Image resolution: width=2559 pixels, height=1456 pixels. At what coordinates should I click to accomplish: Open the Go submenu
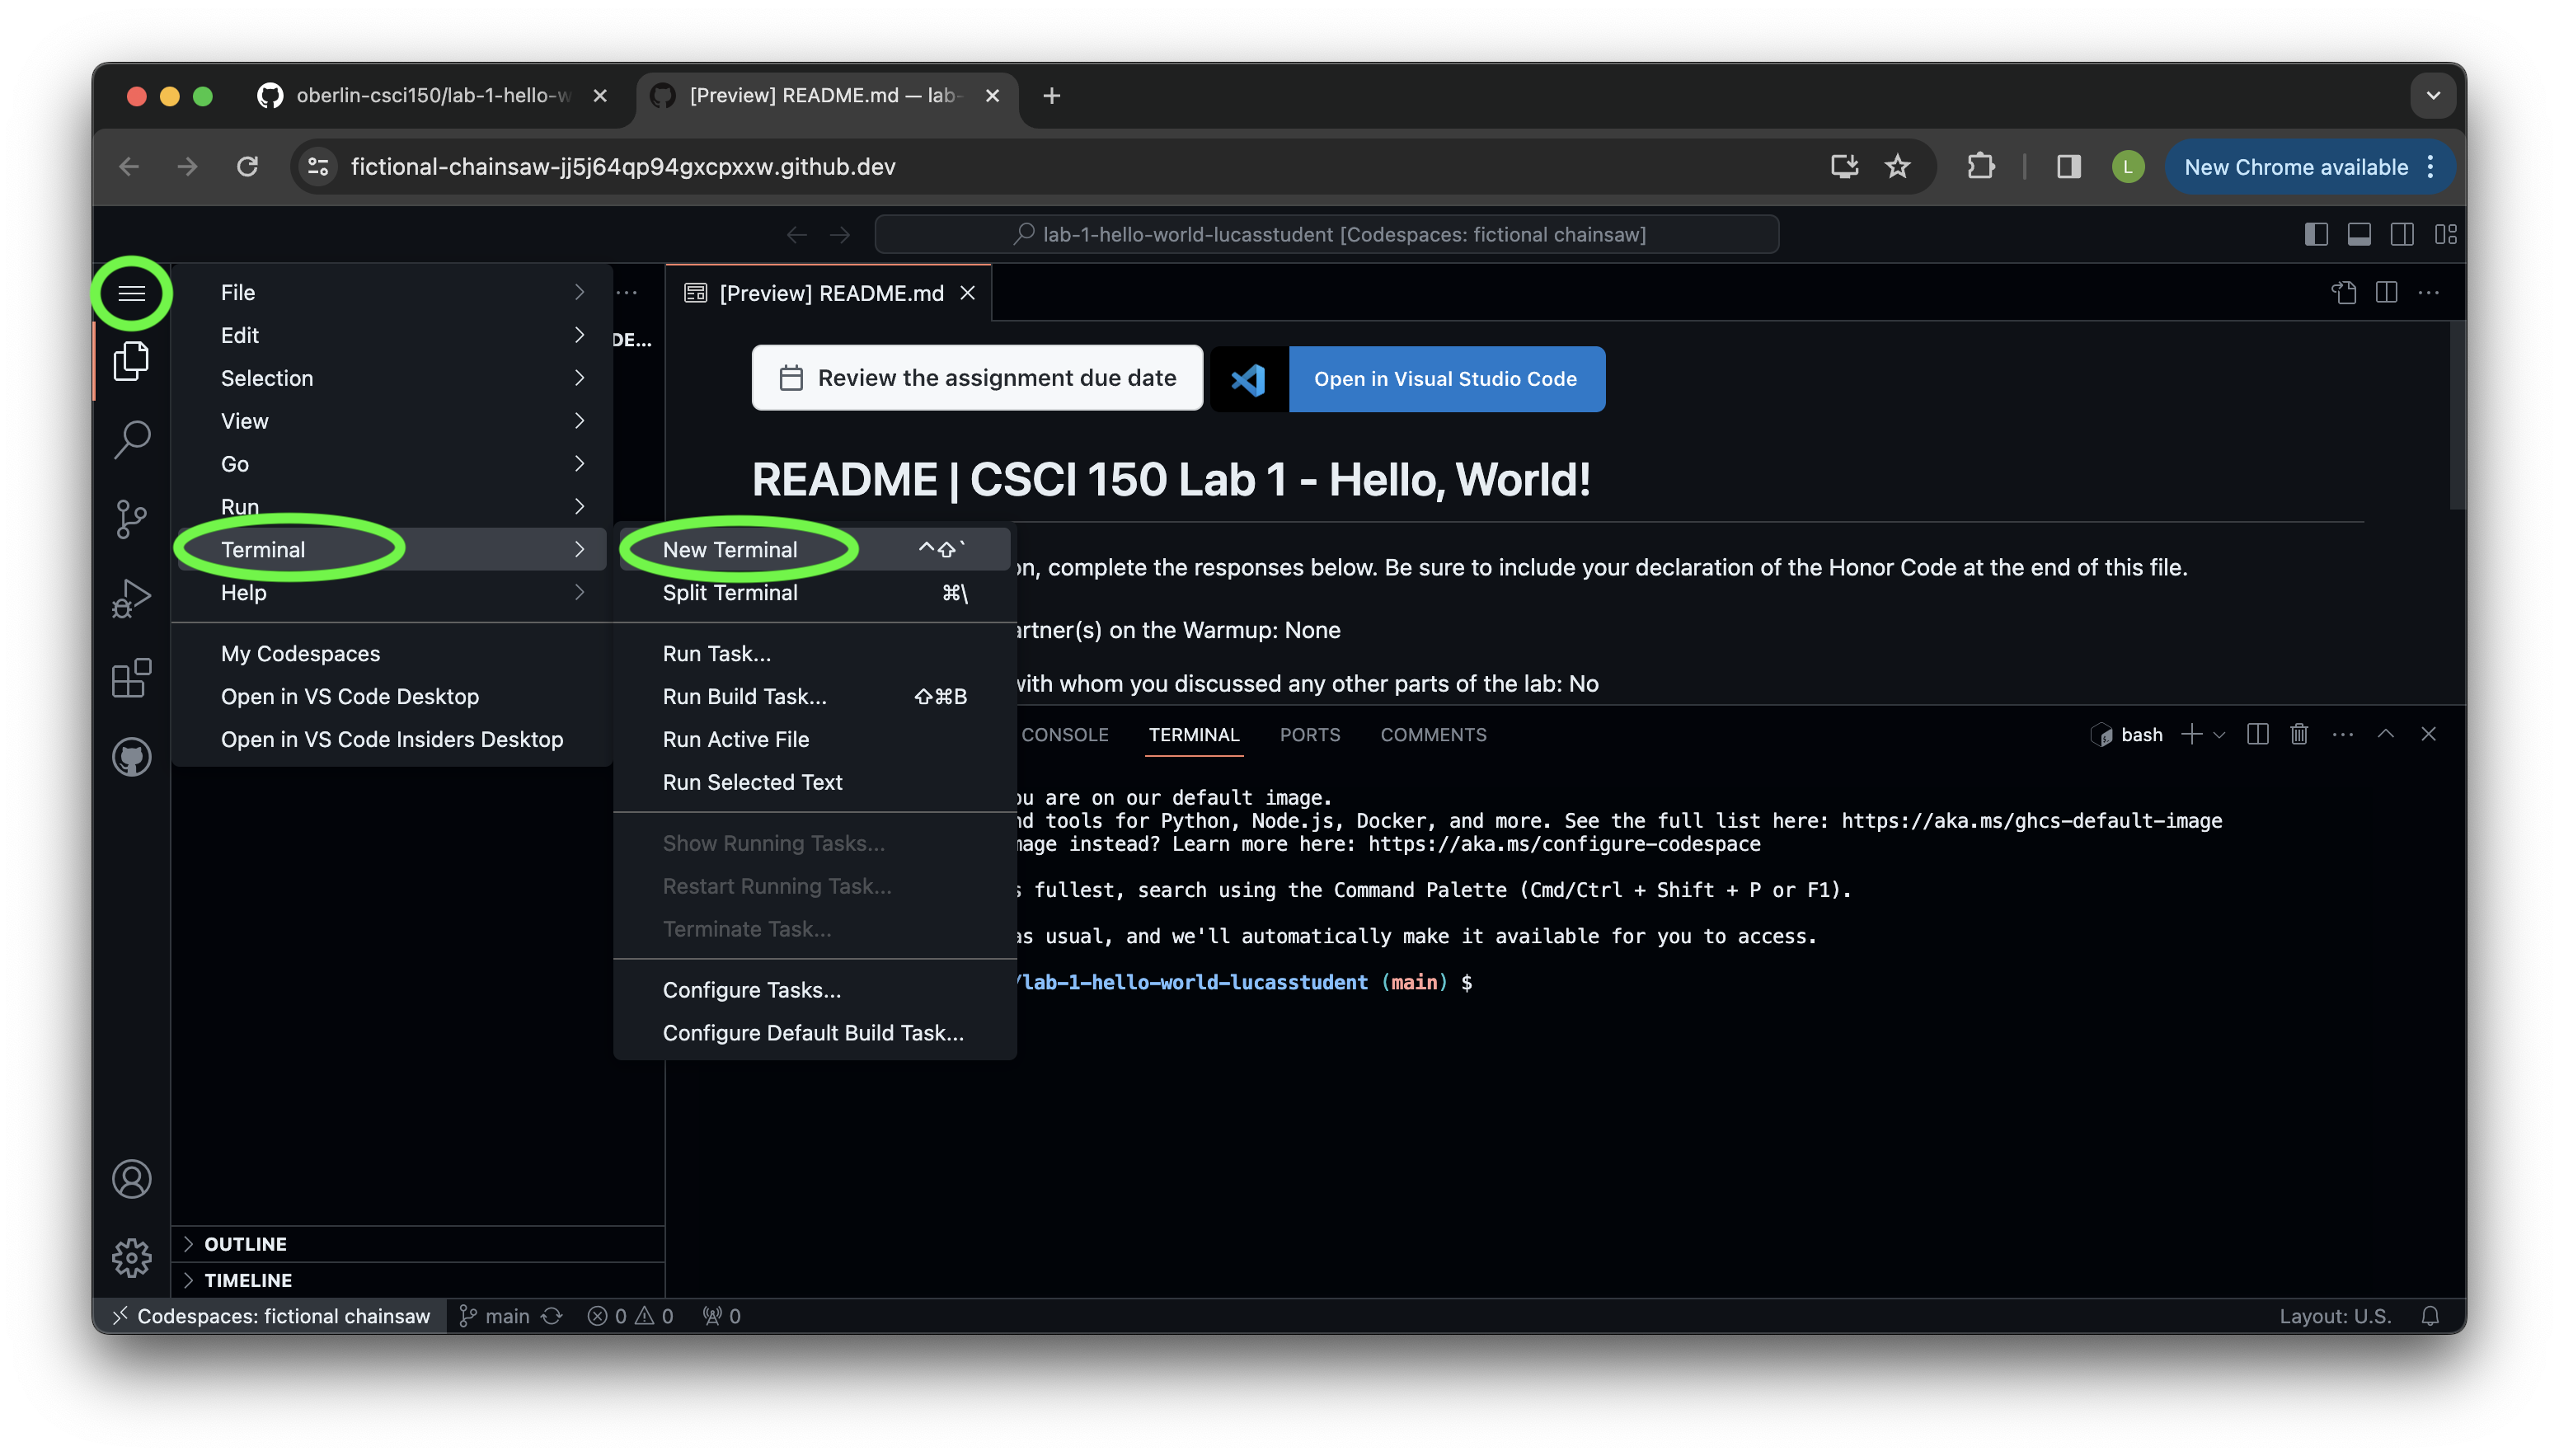coord(392,464)
